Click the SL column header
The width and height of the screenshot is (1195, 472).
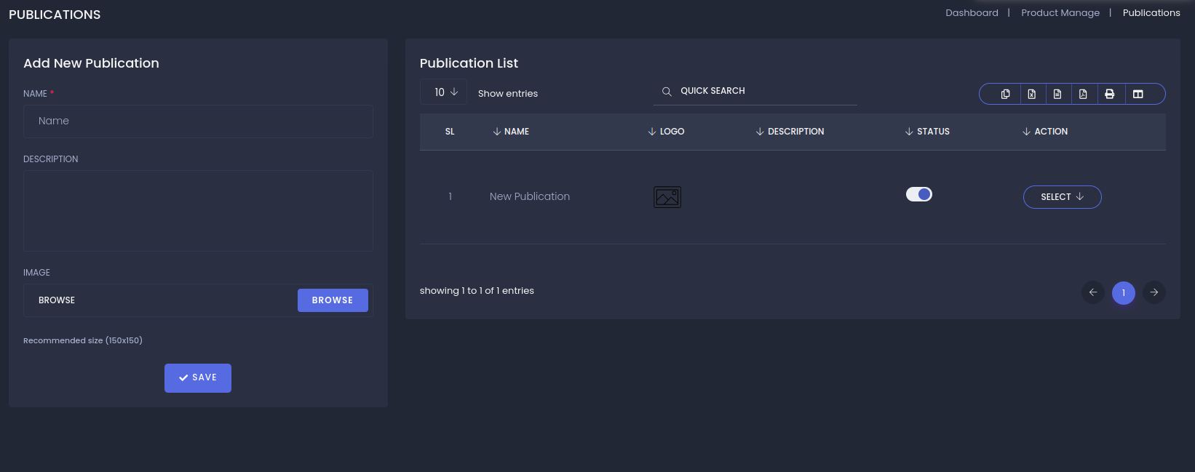pyautogui.click(x=450, y=132)
